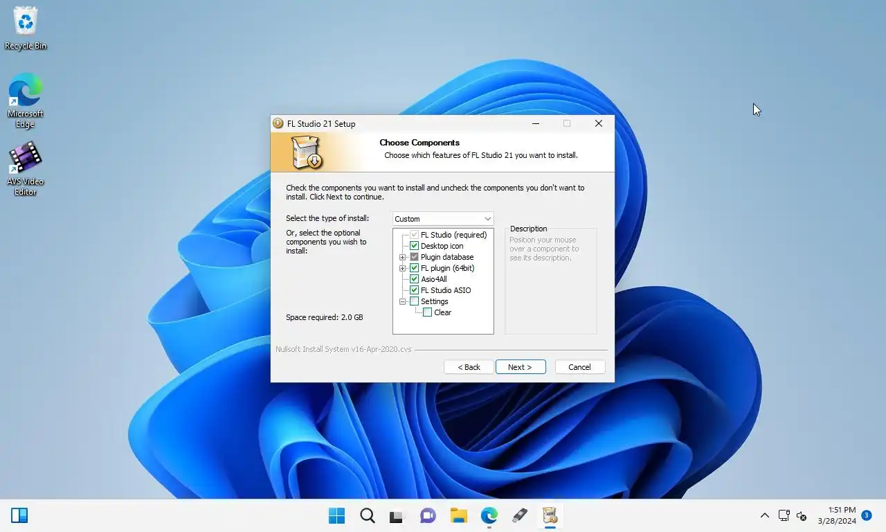Select the 'FL Studio ASIO' row label
886x532 pixels.
click(446, 290)
